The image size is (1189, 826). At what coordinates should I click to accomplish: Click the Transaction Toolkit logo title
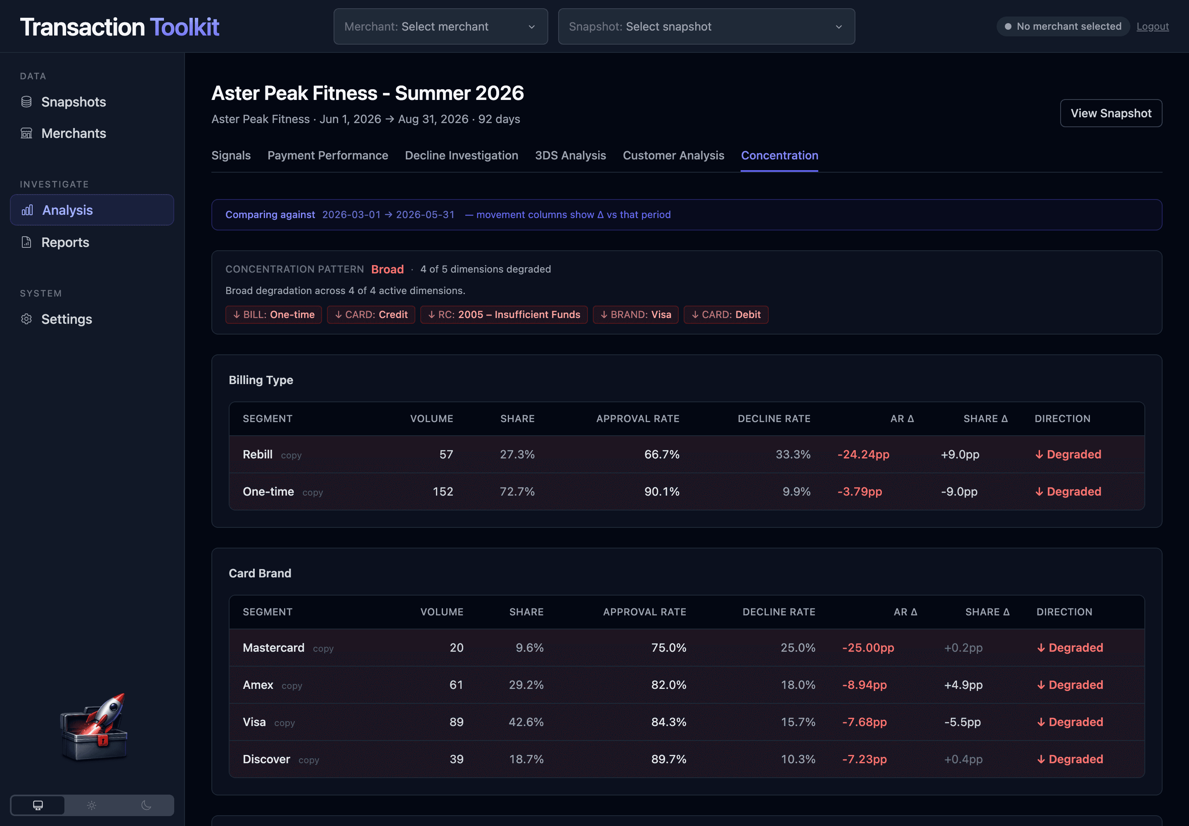pyautogui.click(x=120, y=27)
